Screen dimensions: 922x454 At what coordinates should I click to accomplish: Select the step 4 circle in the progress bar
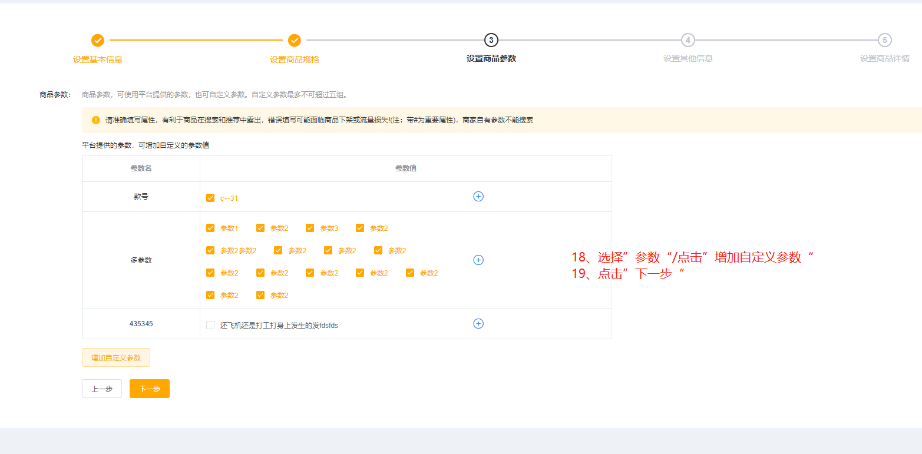click(x=688, y=40)
